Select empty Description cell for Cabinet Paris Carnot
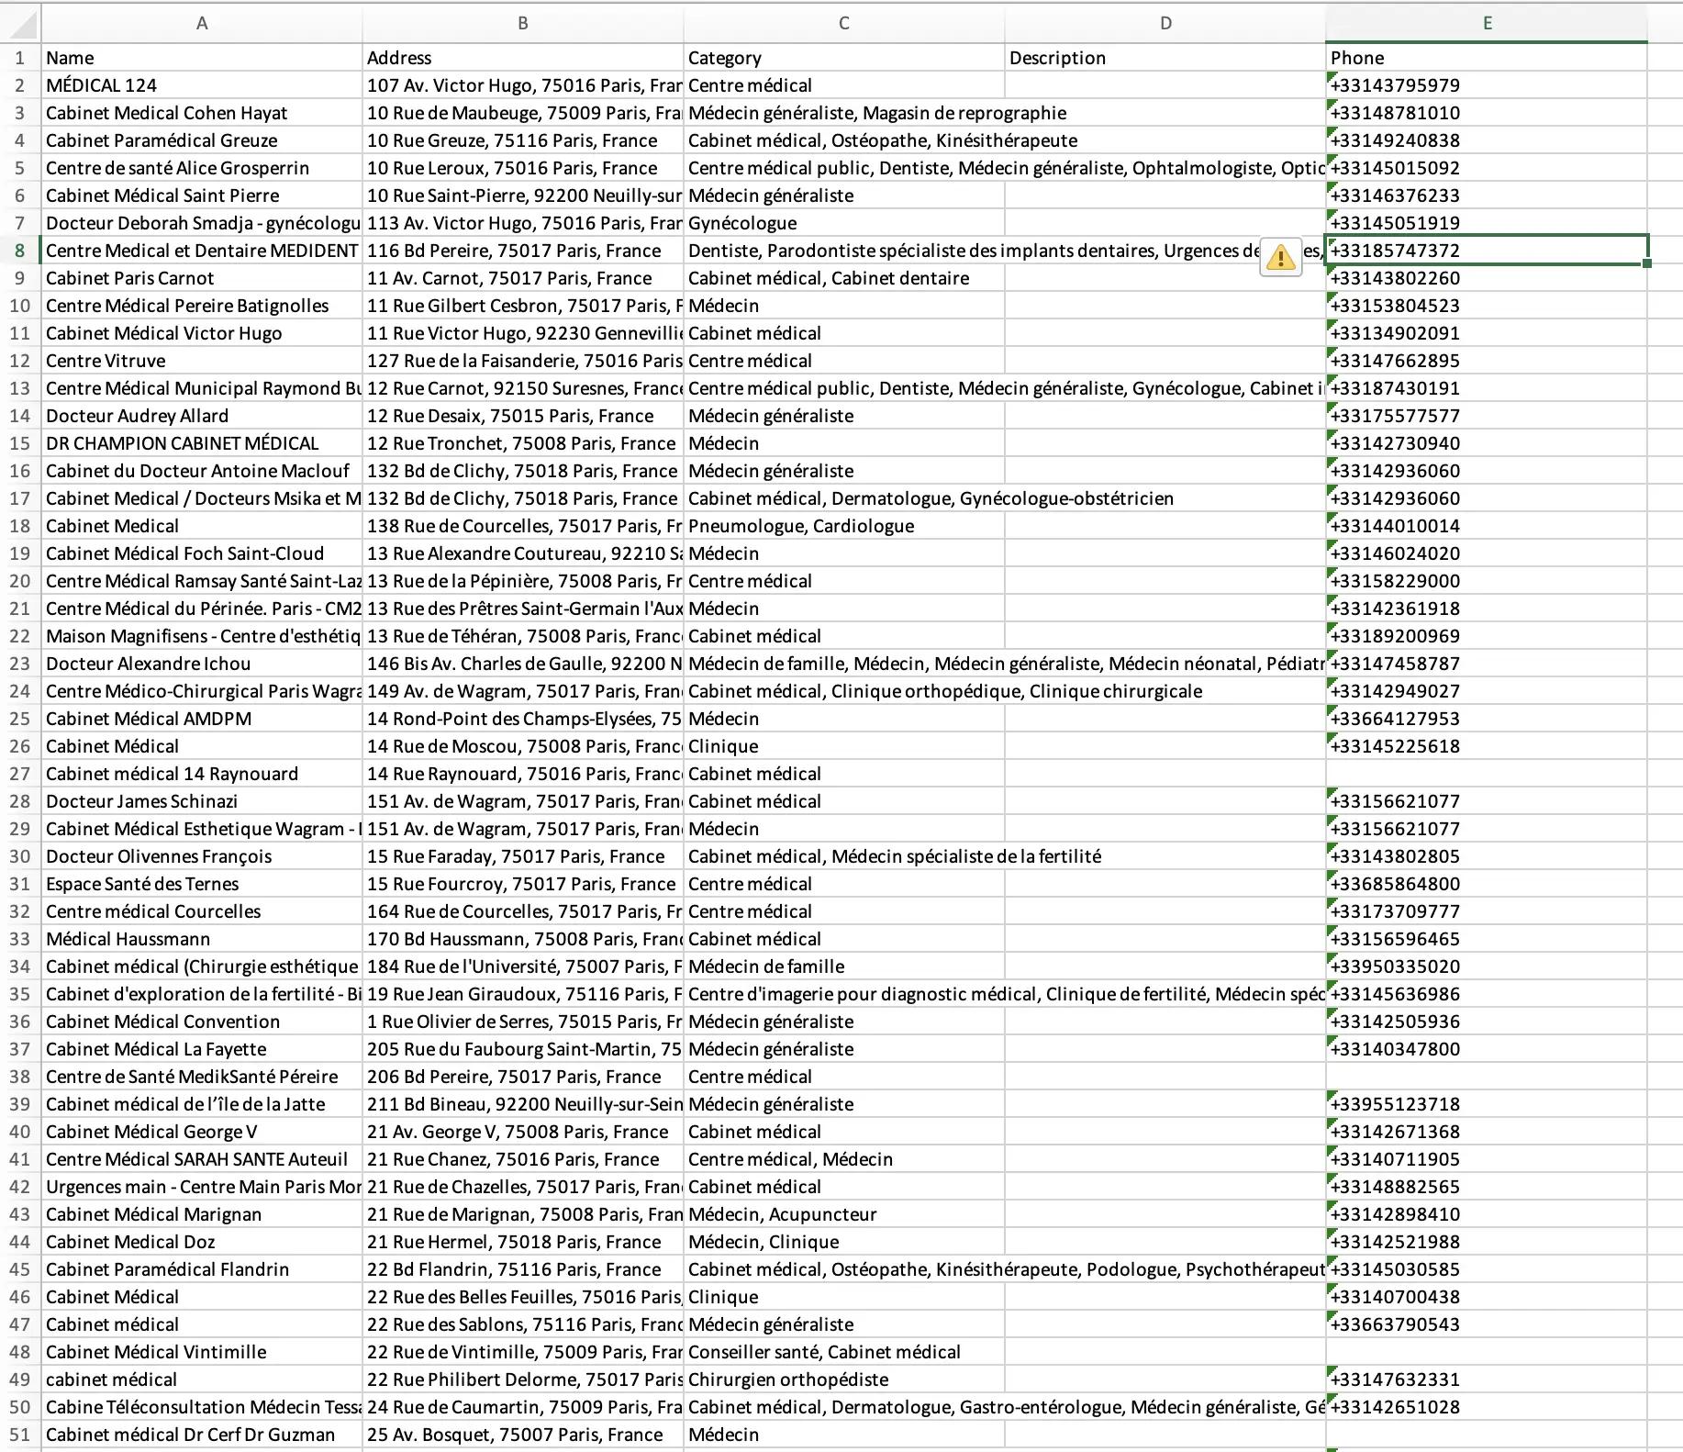Viewport: 1683px width, 1452px height. 1165,278
